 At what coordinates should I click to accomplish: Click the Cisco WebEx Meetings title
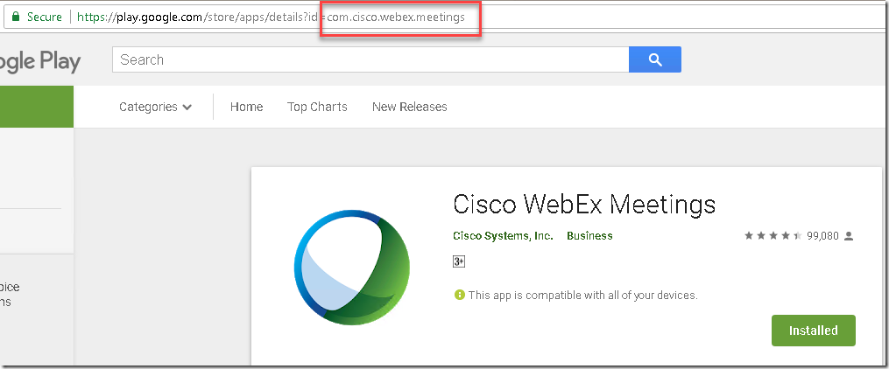584,204
